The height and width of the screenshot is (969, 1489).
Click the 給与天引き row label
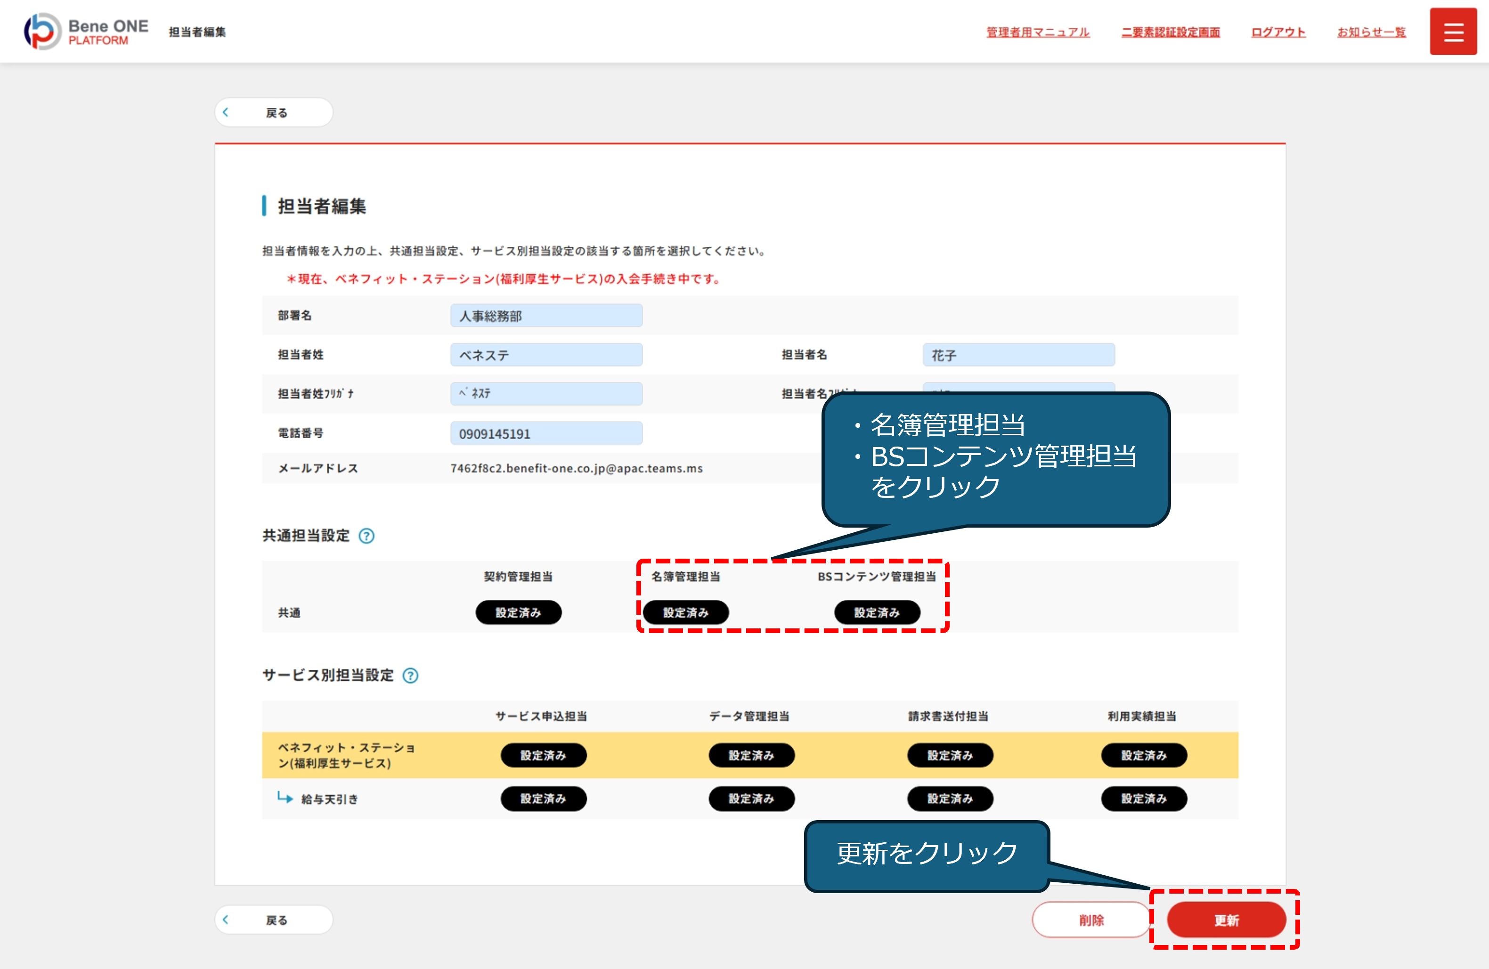pos(329,799)
